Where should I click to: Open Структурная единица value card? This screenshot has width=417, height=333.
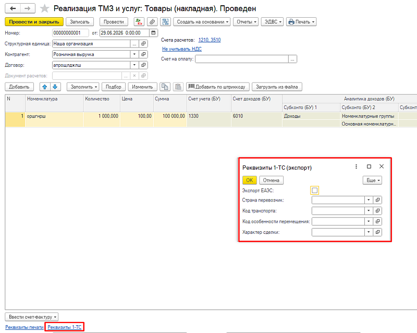(x=143, y=44)
